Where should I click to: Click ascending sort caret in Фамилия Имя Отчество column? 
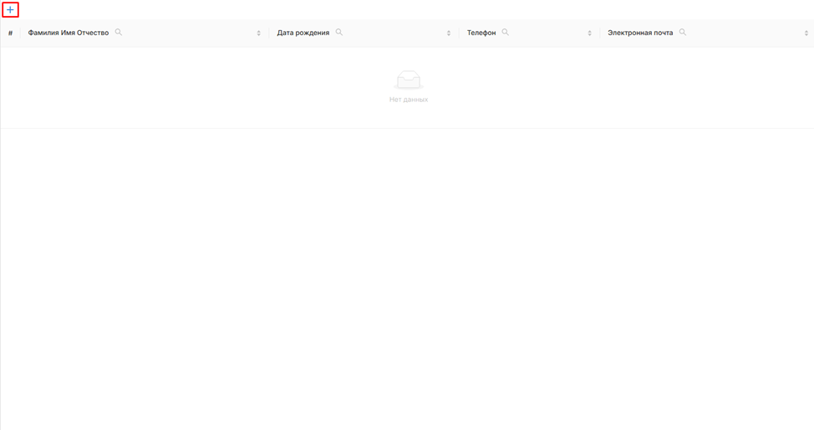(x=259, y=31)
